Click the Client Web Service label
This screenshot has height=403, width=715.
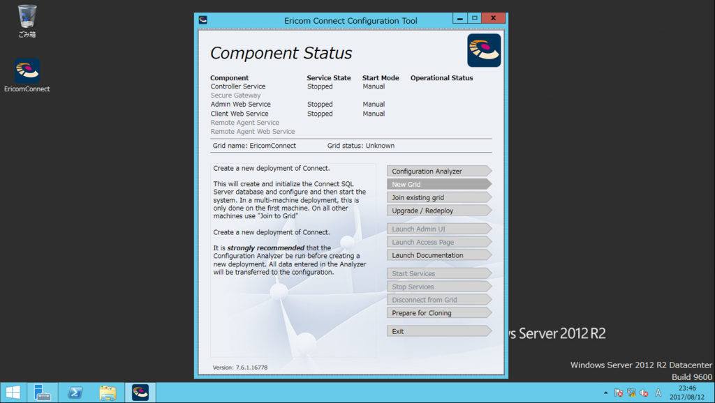(x=239, y=114)
